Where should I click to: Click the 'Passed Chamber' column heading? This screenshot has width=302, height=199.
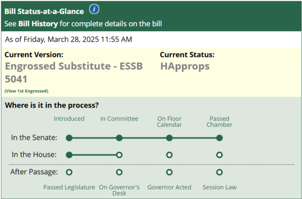point(219,122)
